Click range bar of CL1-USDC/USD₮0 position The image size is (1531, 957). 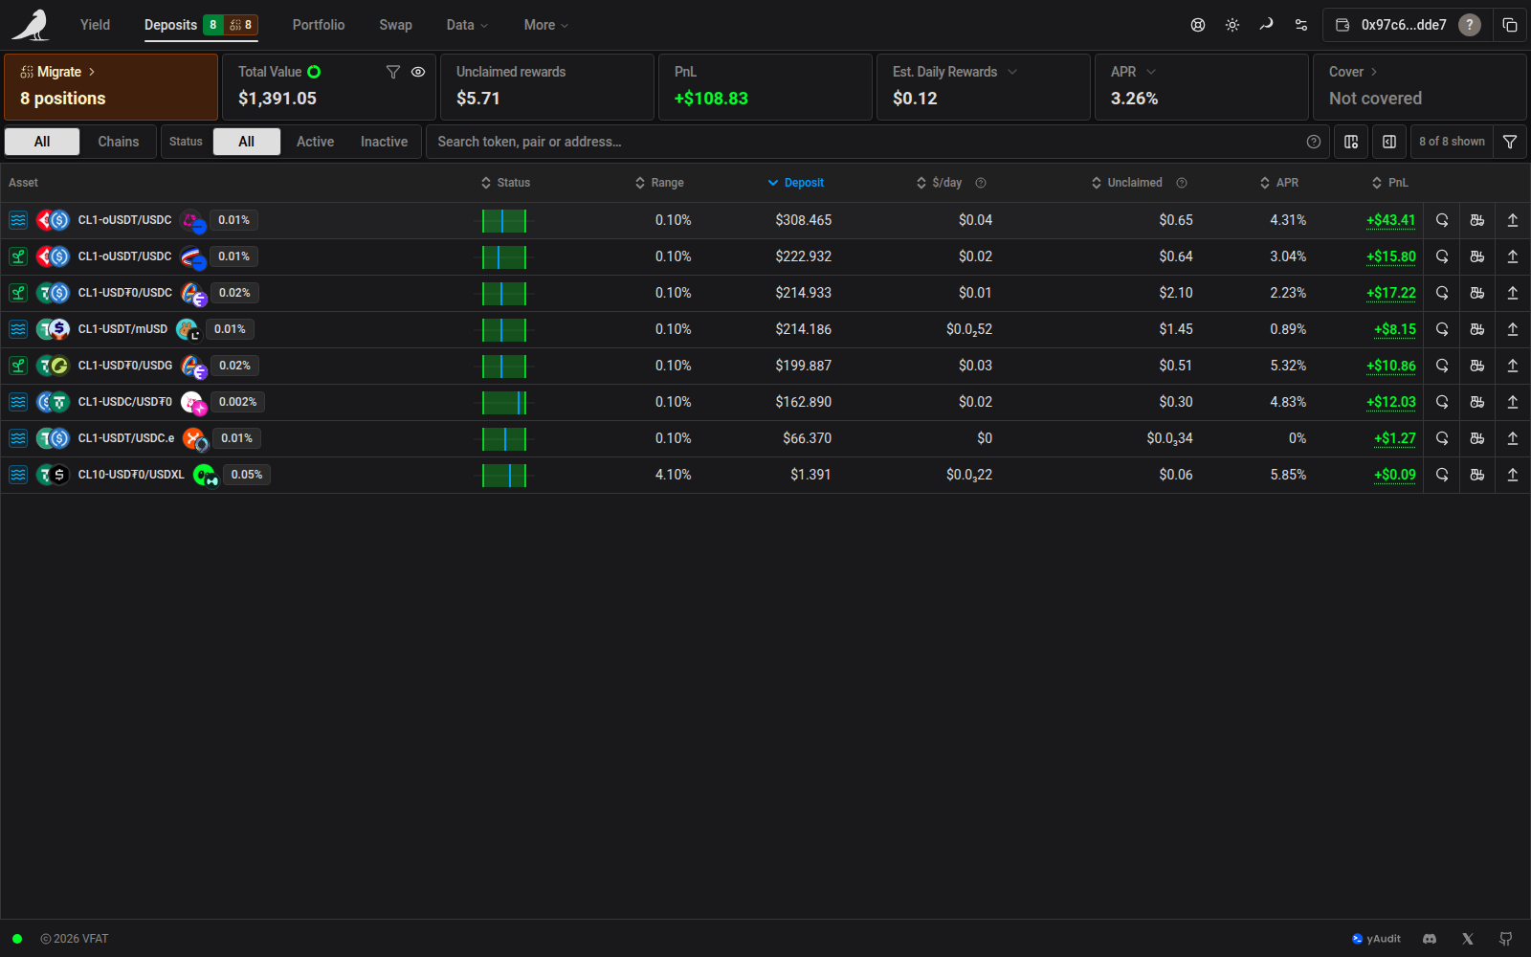(x=504, y=403)
